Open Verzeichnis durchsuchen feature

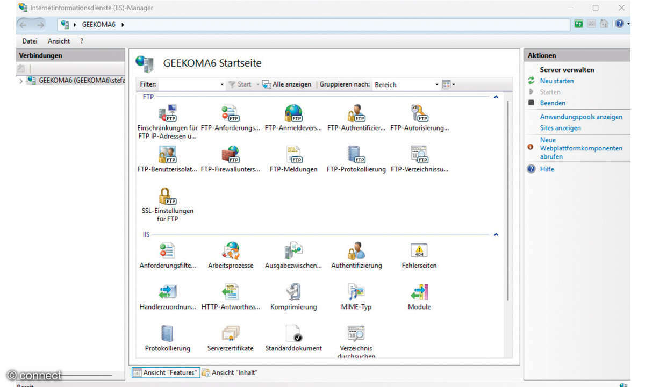[x=356, y=342]
